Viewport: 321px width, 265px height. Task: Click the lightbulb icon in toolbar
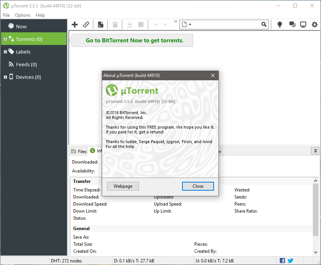[280, 25]
